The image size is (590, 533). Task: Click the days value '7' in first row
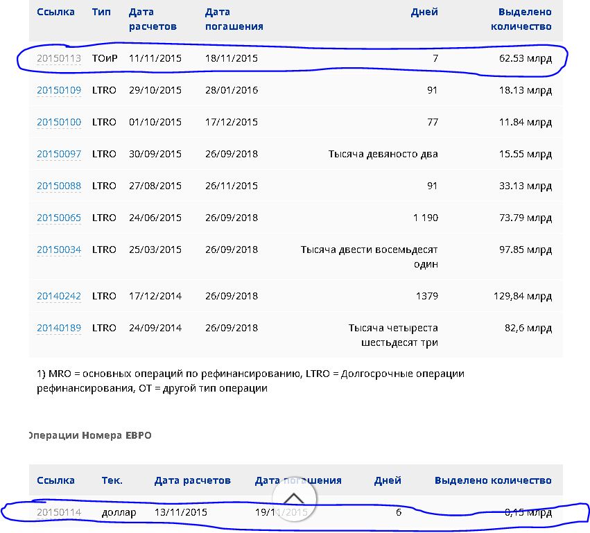coord(435,59)
